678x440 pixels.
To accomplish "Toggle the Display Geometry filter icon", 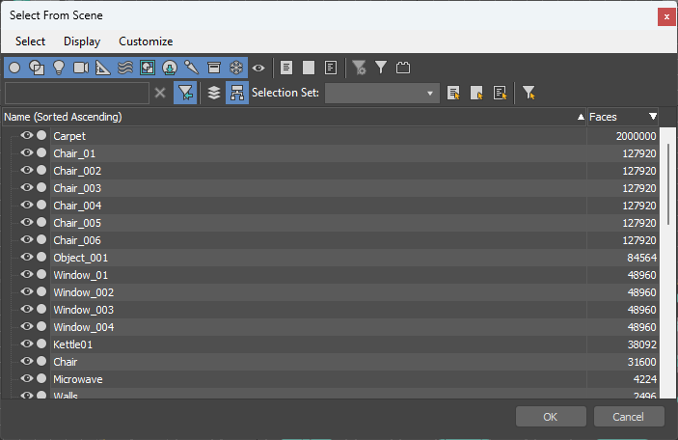I will pos(14,68).
